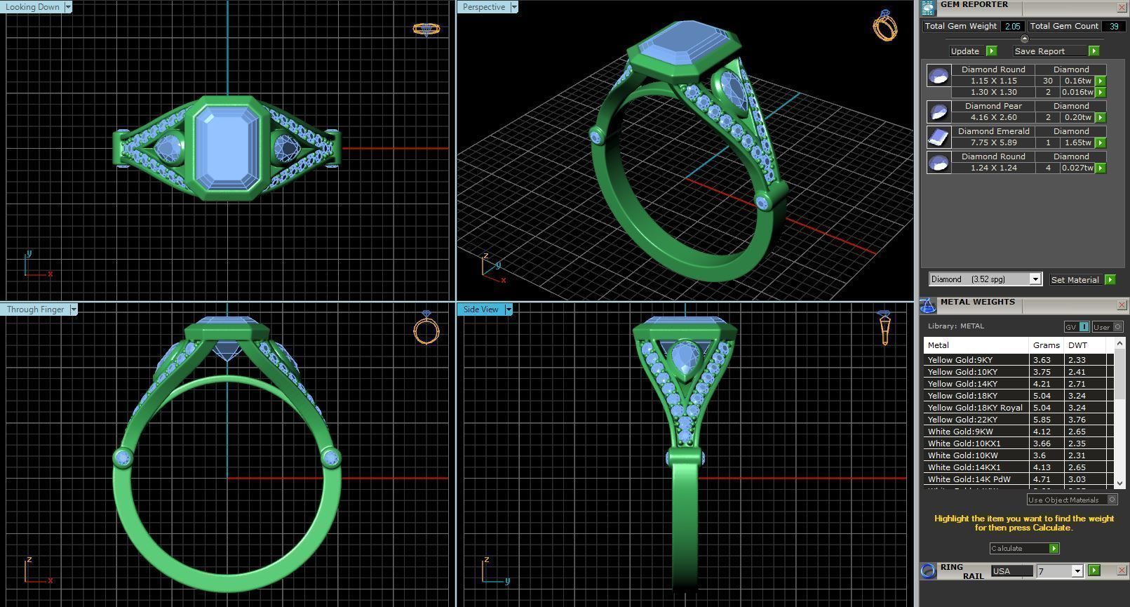The height and width of the screenshot is (607, 1130).
Task: Open the Looking Down viewport dropdown arrow
Action: (x=68, y=7)
